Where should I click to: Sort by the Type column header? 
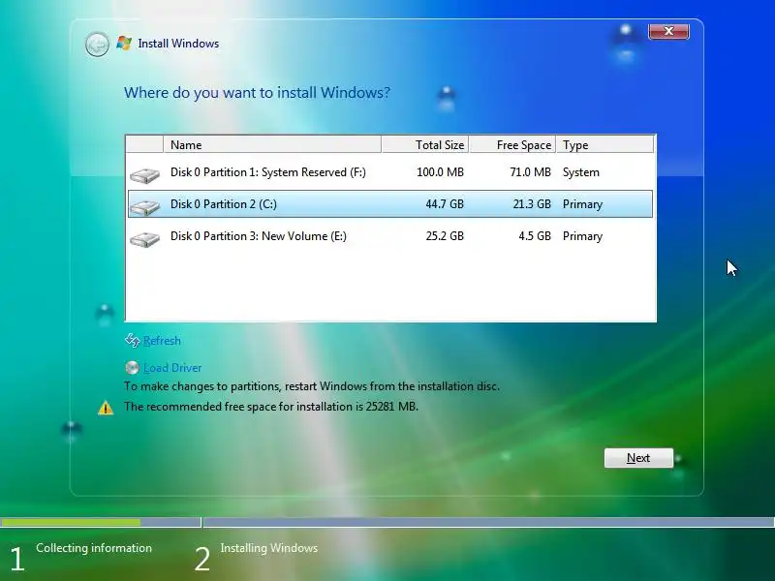click(x=604, y=144)
